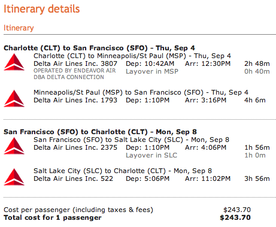276x227 pixels.
Task: Click the Cost per passenger line
Action: point(78,210)
